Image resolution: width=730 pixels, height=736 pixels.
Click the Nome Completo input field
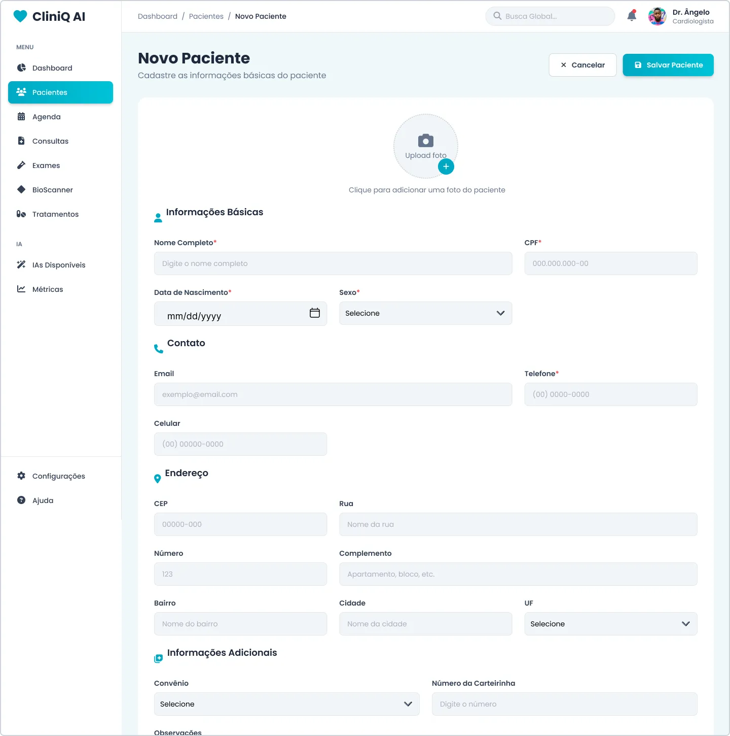pos(333,263)
